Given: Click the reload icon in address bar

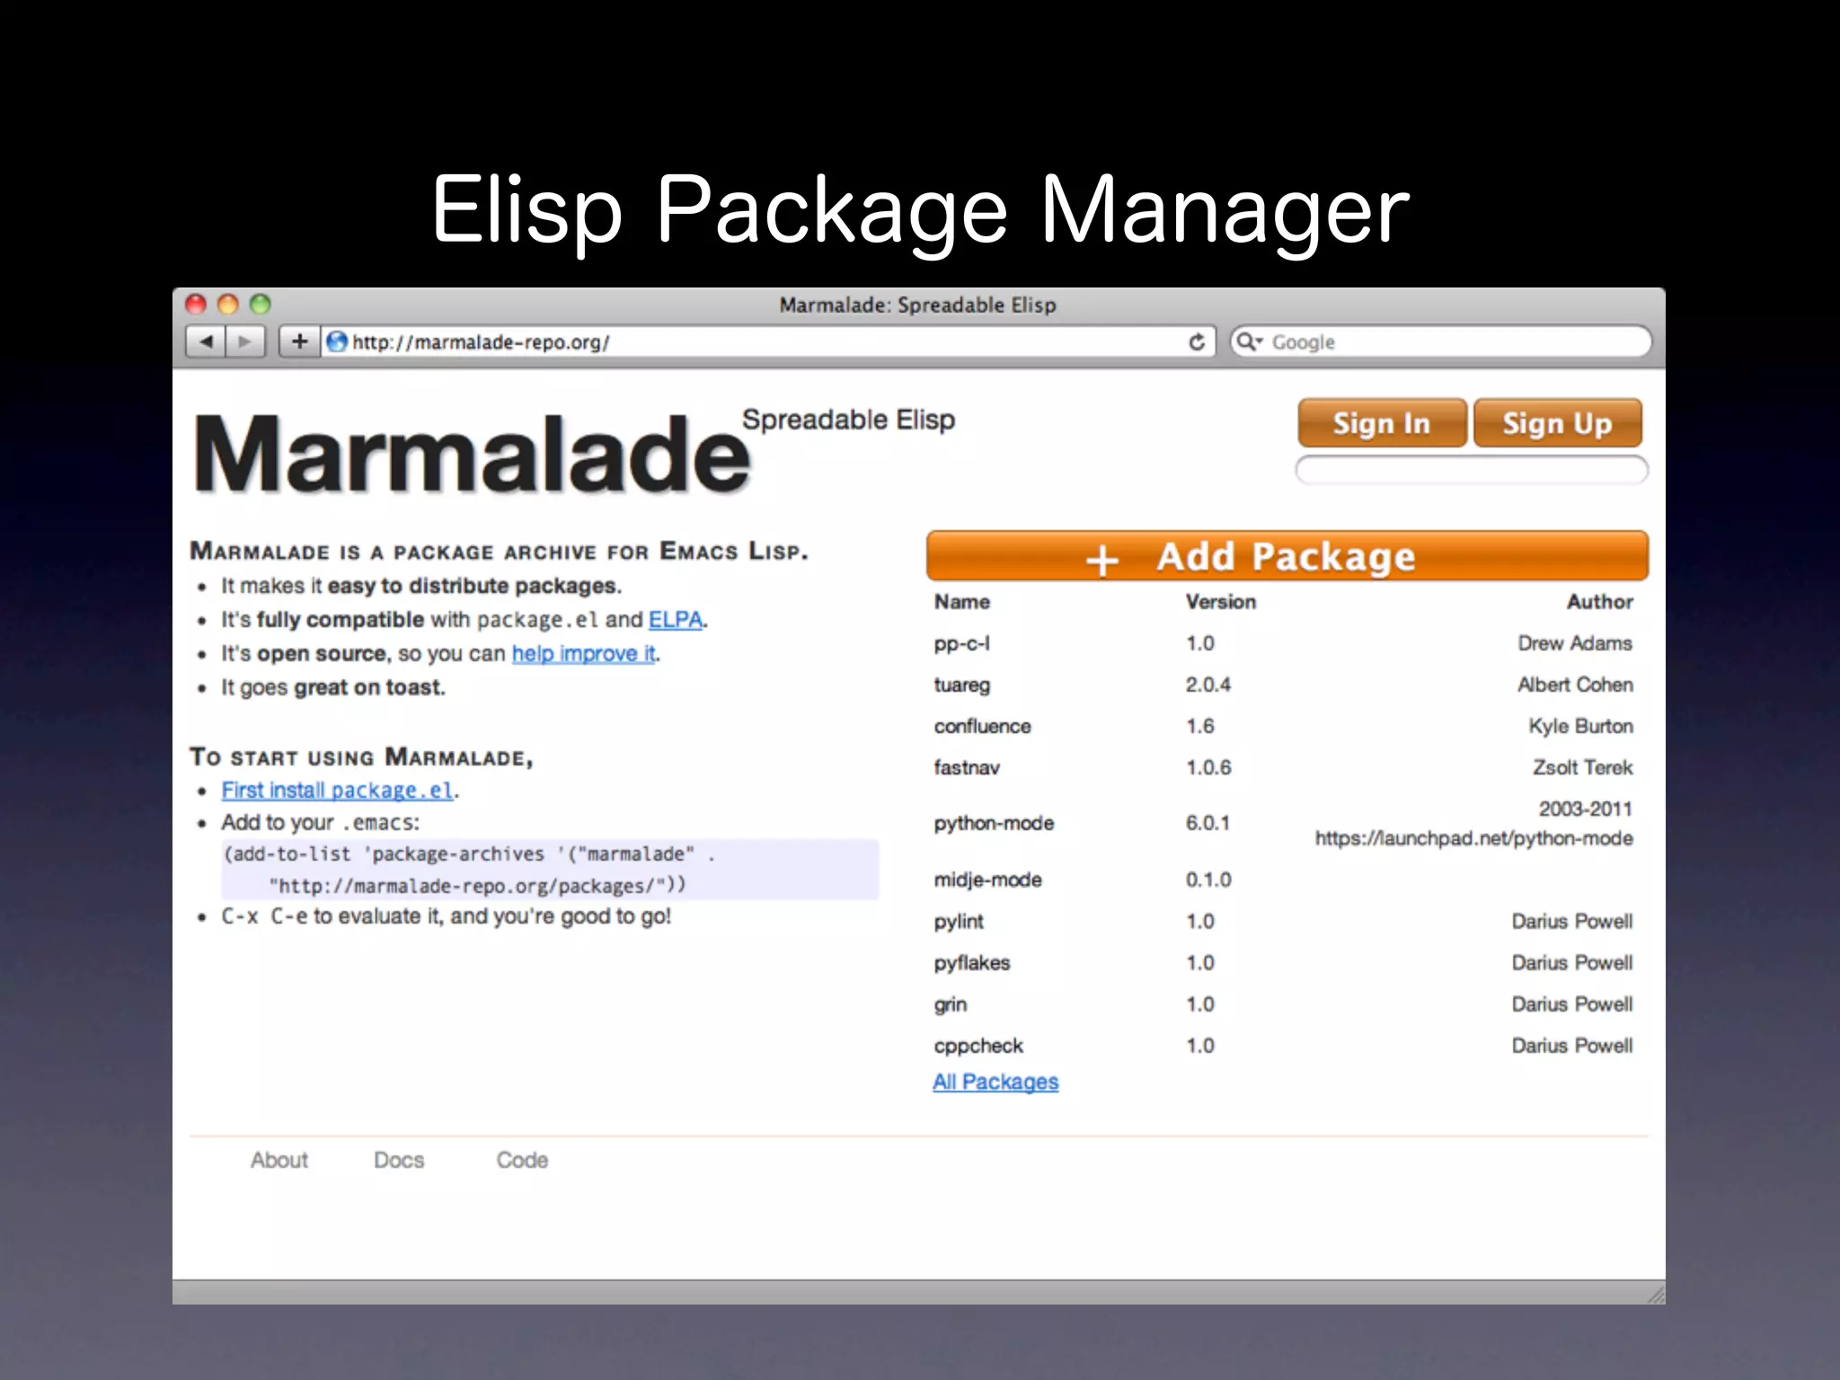Looking at the screenshot, I should click(x=1196, y=341).
